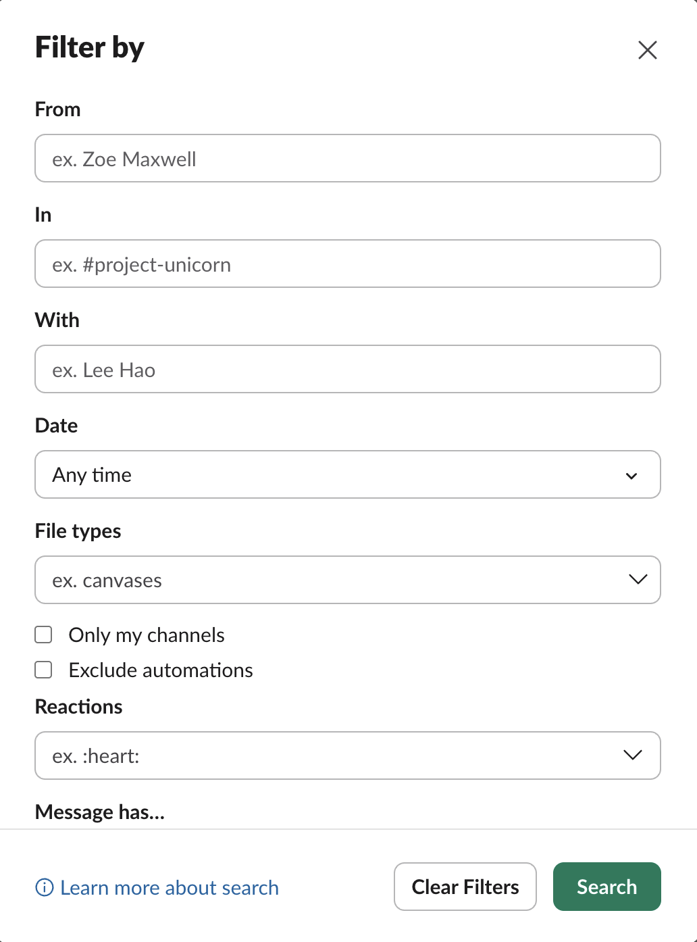
Task: Click the circled info icon beside Learn more
Action: 44,887
